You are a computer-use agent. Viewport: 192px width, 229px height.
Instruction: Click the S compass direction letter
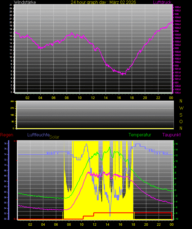tap(181, 115)
